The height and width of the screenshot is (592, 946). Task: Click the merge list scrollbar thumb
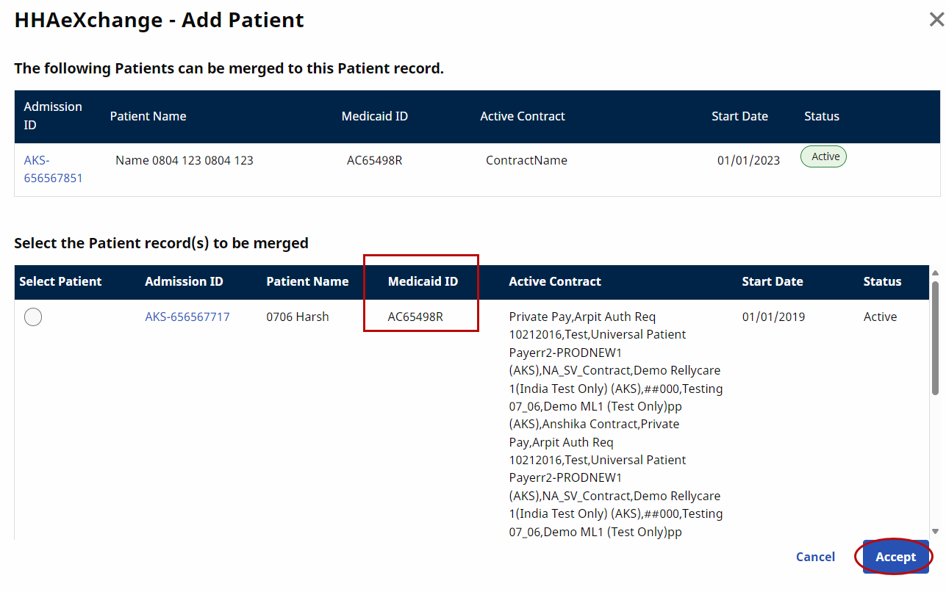point(935,338)
